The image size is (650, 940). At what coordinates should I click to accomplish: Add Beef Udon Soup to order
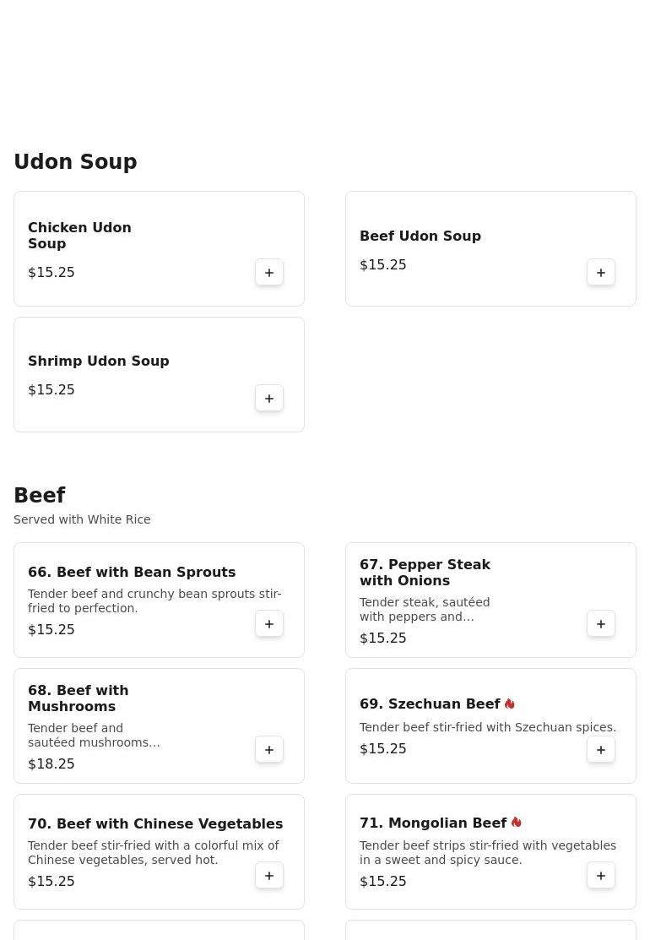tap(601, 273)
